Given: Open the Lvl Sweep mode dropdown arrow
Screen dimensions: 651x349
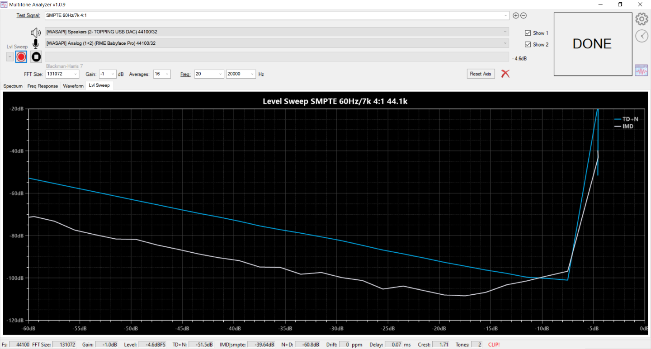Looking at the screenshot, I should 9,57.
